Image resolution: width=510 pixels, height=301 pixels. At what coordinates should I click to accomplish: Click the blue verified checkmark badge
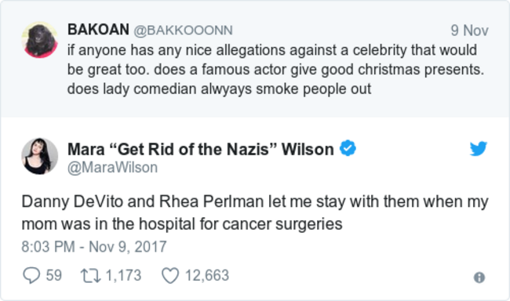coord(348,148)
